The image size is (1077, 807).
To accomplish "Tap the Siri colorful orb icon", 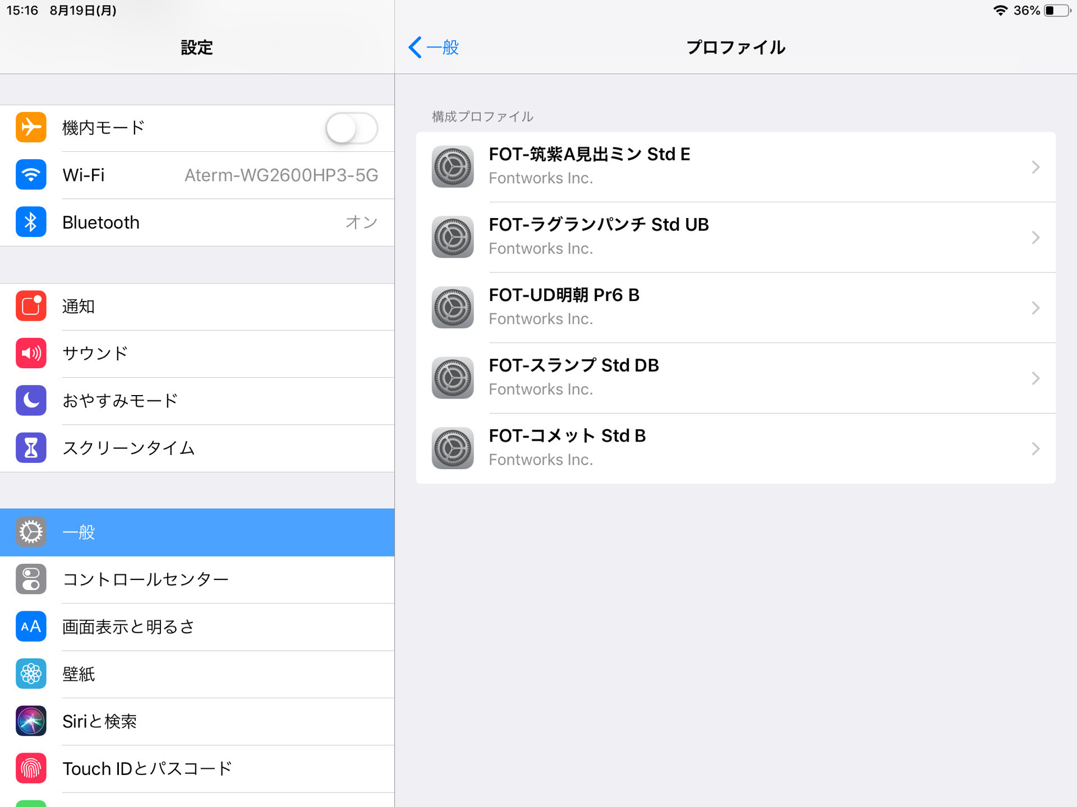I will point(31,721).
